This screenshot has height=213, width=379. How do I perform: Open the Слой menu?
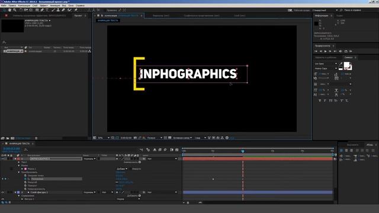[x=35, y=5]
